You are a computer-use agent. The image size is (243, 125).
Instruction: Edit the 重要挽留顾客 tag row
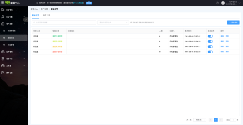coord(222,36)
